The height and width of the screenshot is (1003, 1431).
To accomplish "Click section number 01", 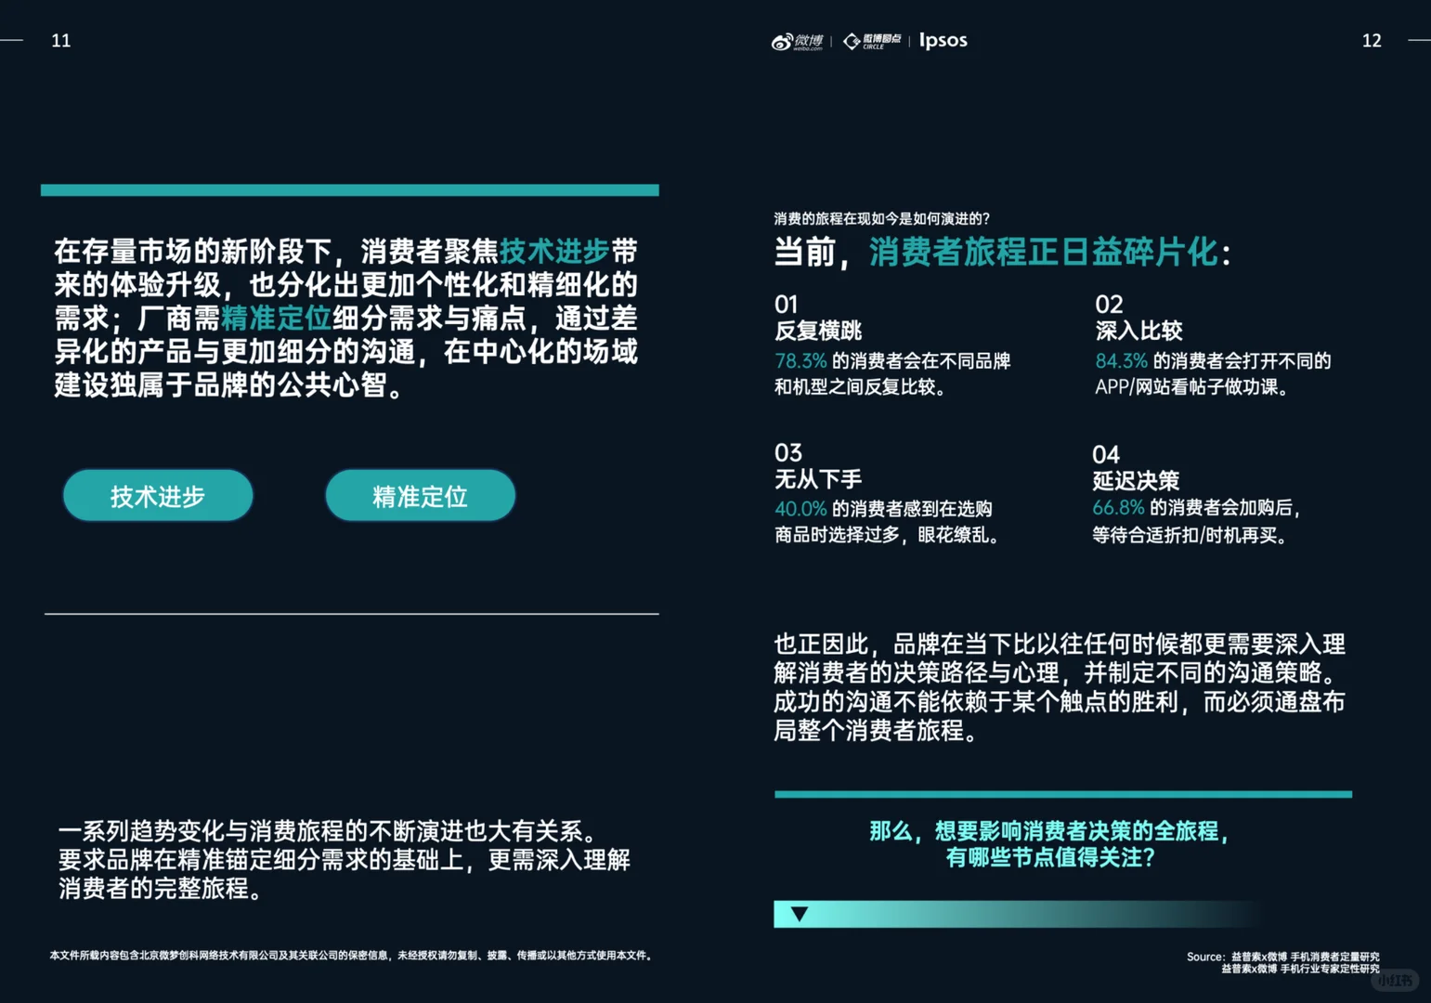I will [x=787, y=304].
